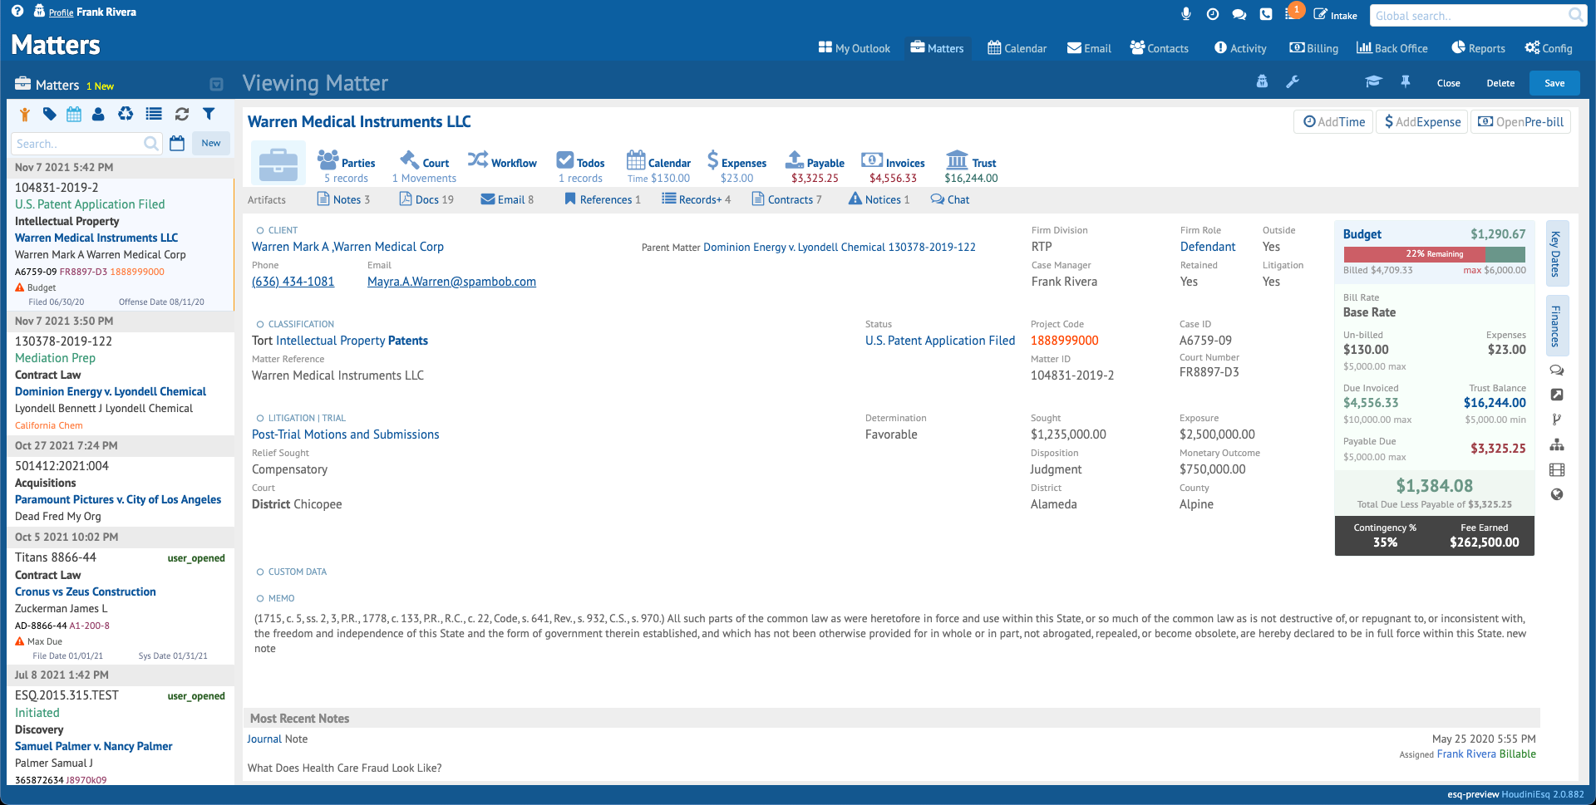
Task: Click the globe icon on right sidebar
Action: [x=1557, y=495]
